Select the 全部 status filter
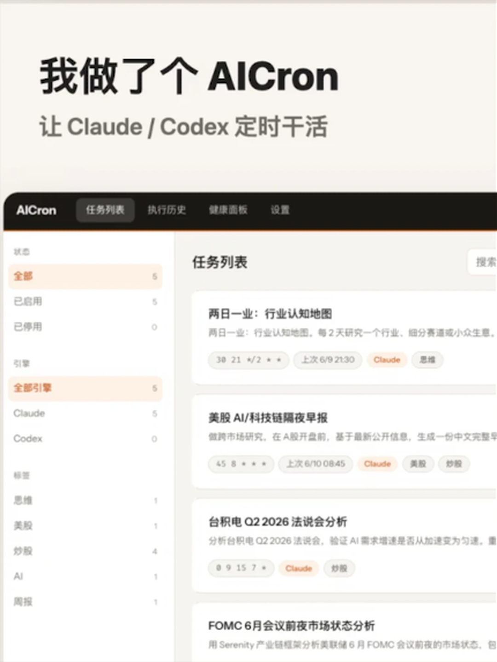 tap(86, 276)
